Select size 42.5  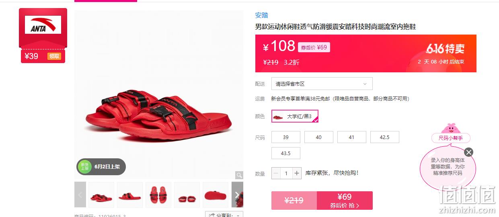385,137
